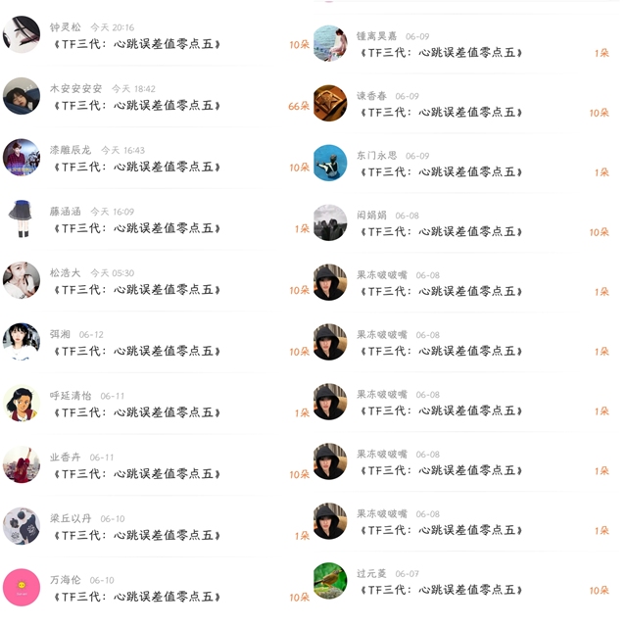Click the 66朵 flower count
Screen dimensions: 627x627
(299, 106)
